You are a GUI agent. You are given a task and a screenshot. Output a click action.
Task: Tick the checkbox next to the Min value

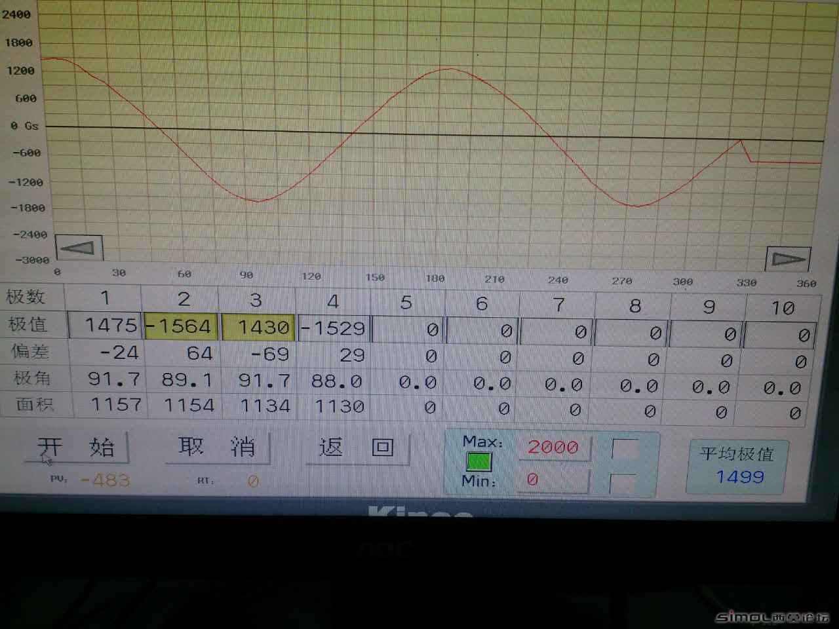coord(623,484)
